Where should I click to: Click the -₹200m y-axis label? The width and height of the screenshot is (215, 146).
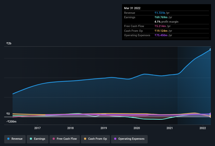pyautogui.click(x=11, y=121)
